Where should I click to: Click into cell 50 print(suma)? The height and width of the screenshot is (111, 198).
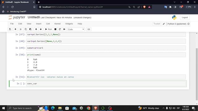106,55
